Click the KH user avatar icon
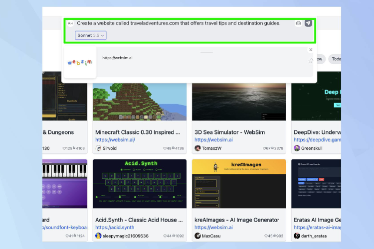Screen dimensions: 374x249 point(70,23)
